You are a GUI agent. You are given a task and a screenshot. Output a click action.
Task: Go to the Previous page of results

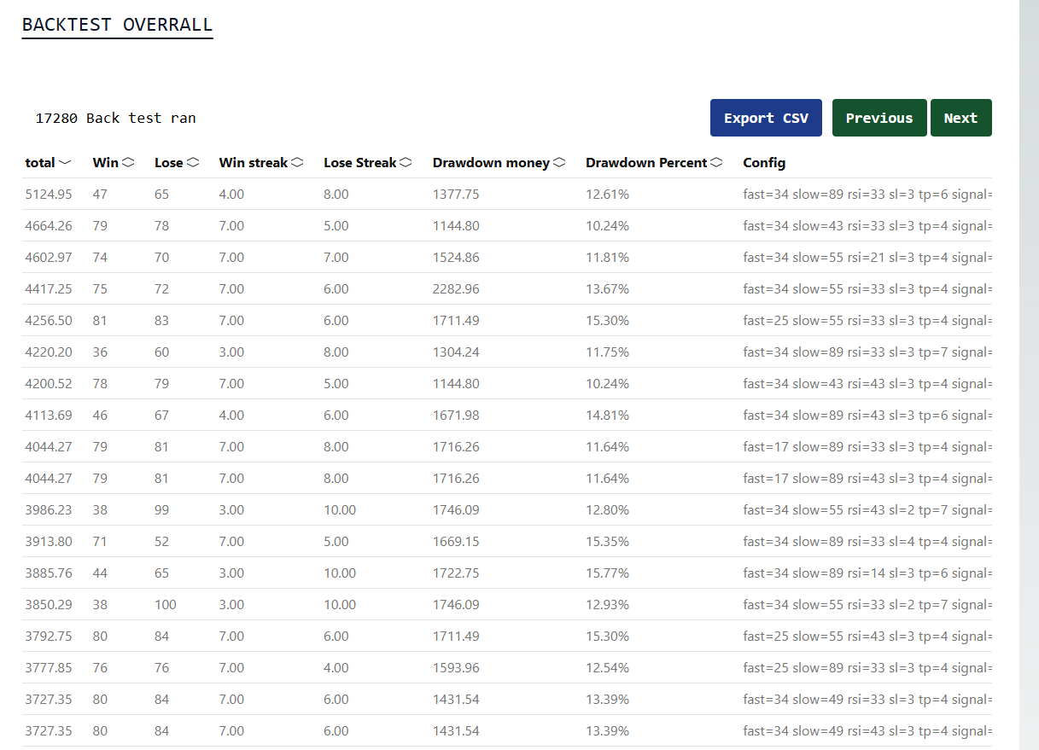click(878, 118)
